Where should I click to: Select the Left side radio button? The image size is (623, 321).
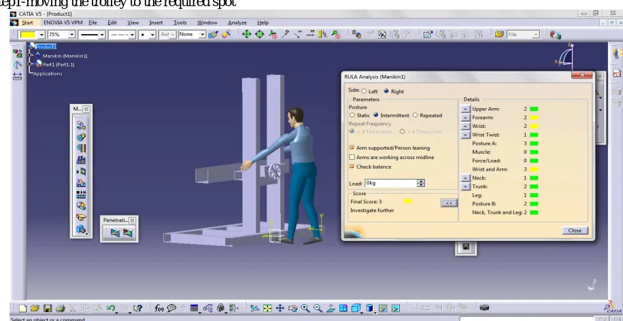pos(364,91)
